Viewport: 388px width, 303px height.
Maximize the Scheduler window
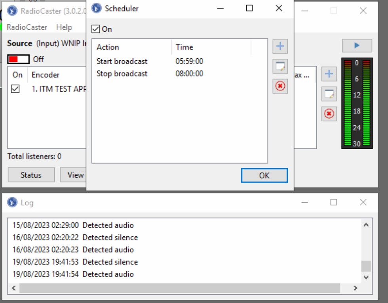pos(249,8)
